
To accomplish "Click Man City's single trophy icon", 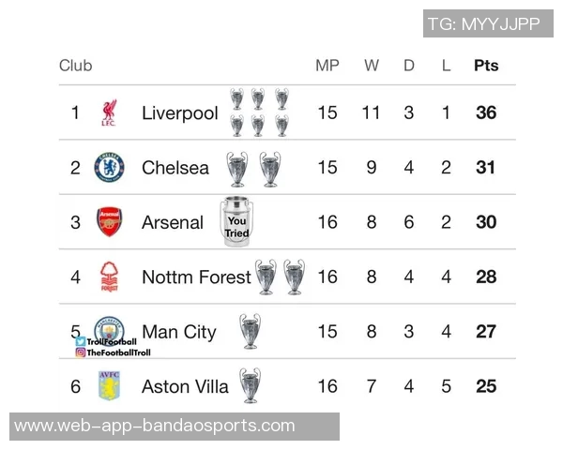I will pos(250,331).
